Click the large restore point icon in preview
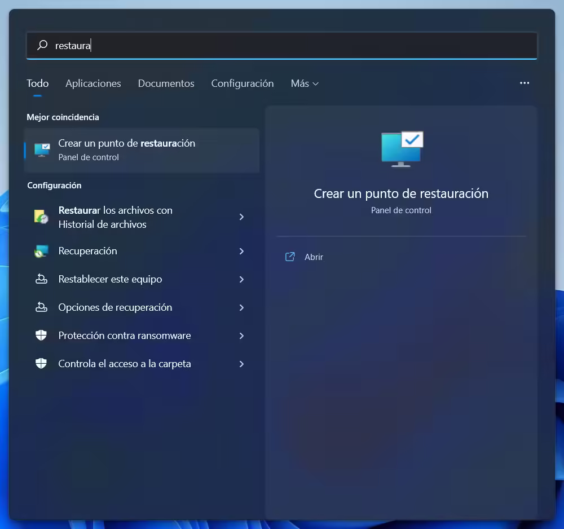This screenshot has height=529, width=564. coord(402,149)
